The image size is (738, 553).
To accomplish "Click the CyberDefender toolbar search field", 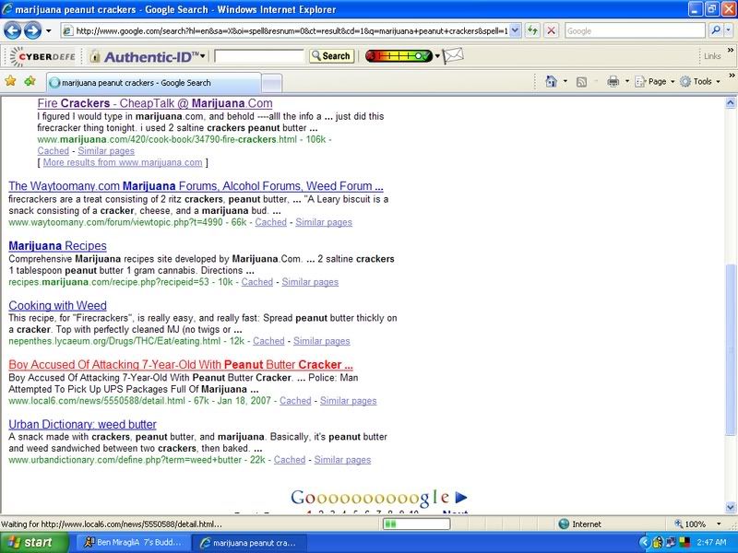I will [259, 56].
